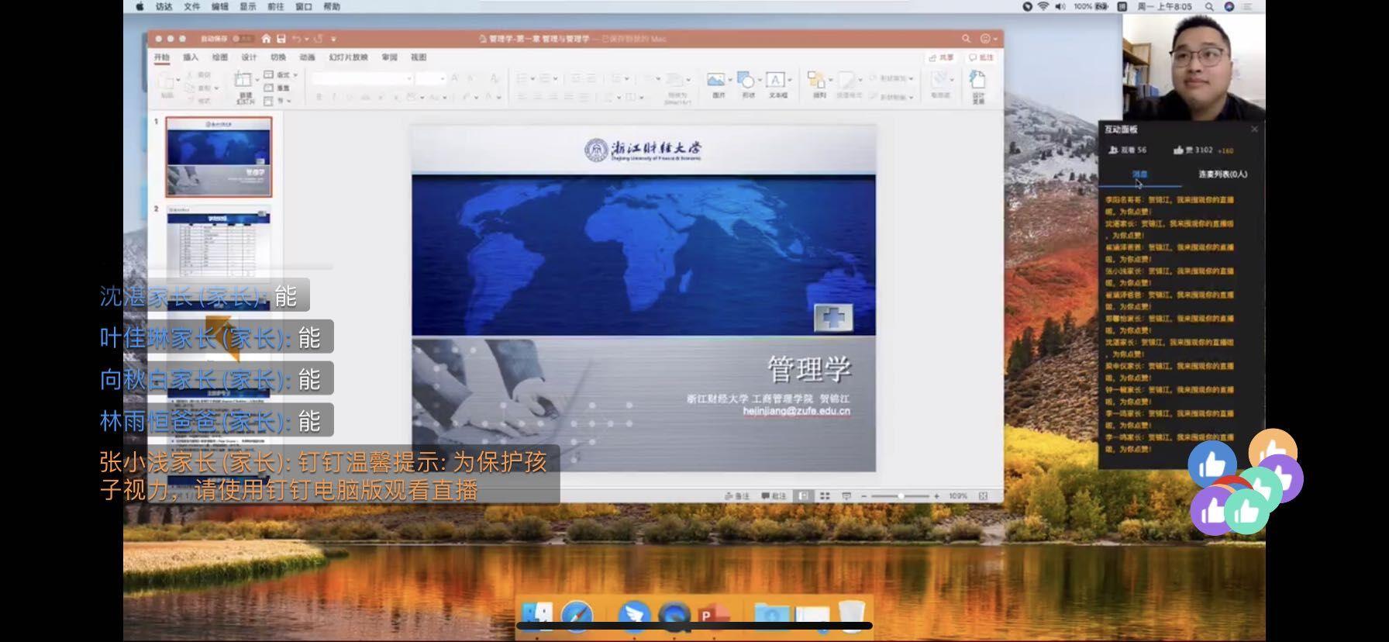The image size is (1389, 642).
Task: Open the 插入 Insert ribbon tab
Action: click(191, 57)
